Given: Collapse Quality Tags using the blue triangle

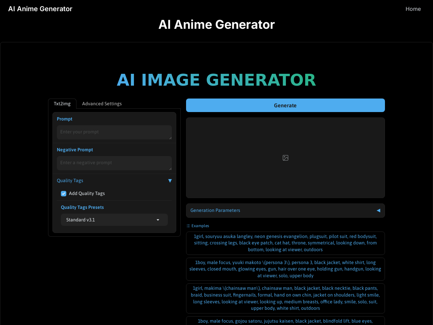Looking at the screenshot, I should coord(170,180).
